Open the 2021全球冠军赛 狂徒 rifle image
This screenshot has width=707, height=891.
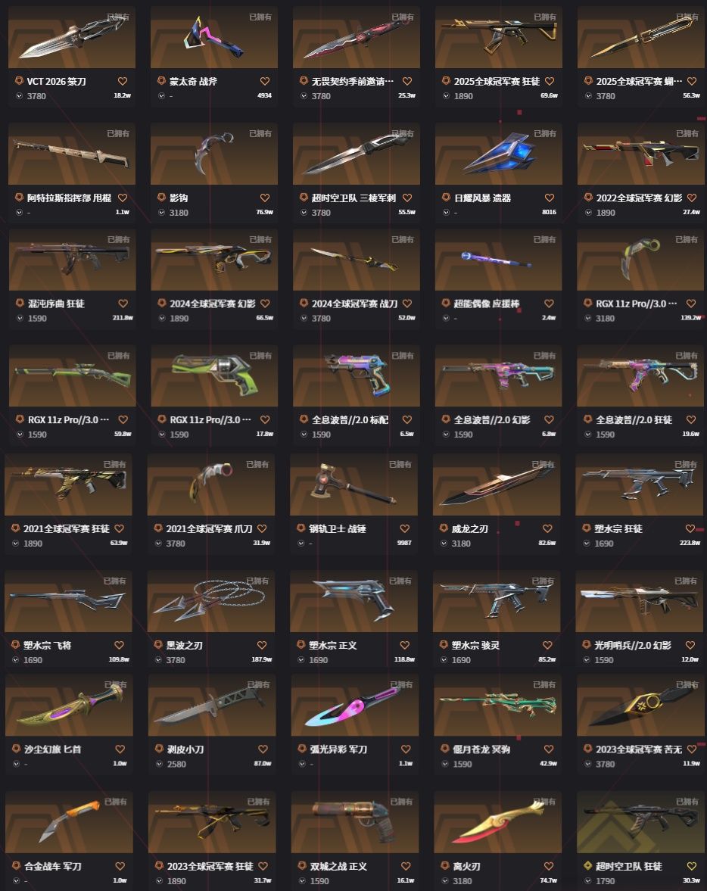(x=68, y=484)
